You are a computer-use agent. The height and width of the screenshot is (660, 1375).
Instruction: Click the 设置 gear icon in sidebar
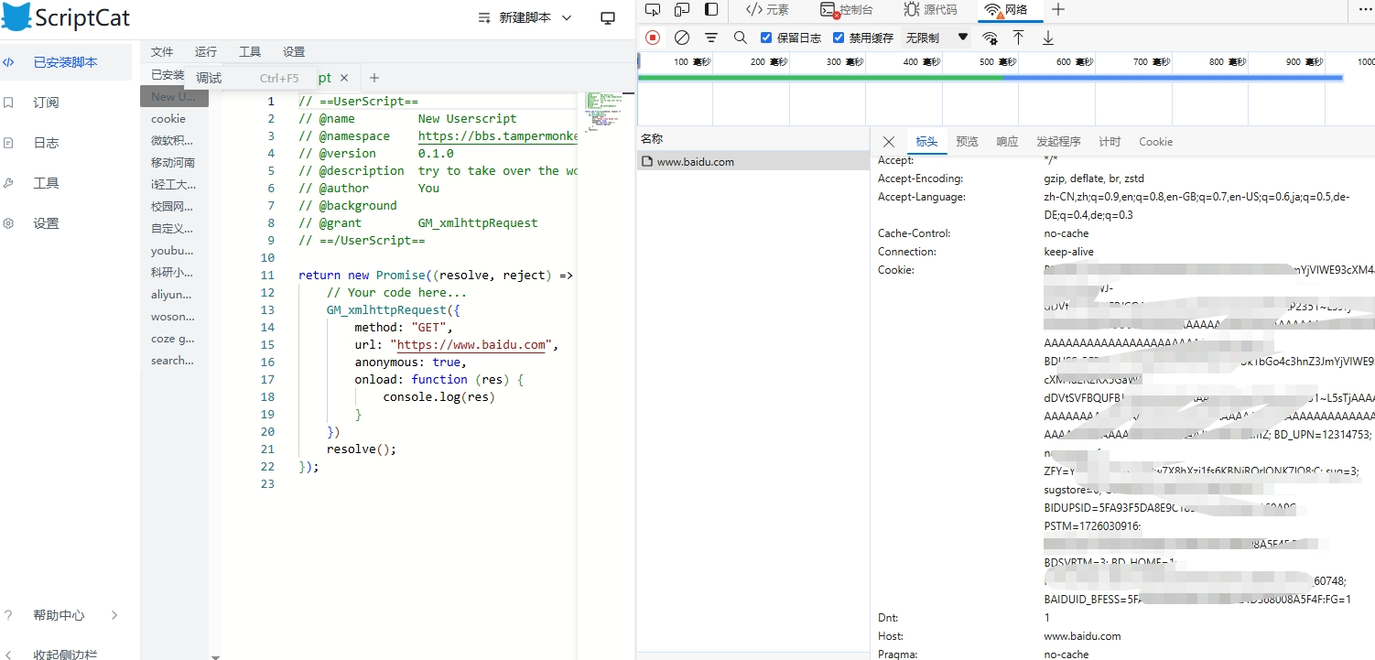coord(8,223)
